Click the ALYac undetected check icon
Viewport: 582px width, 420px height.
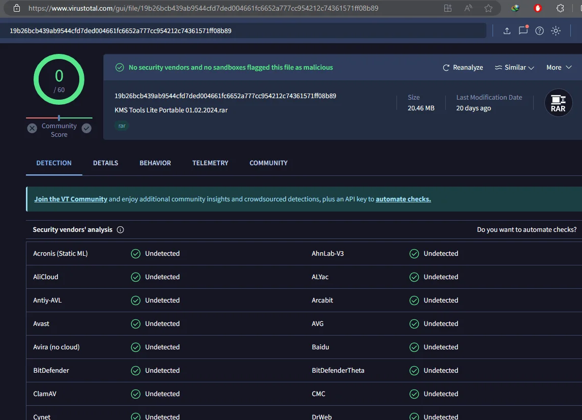tap(414, 277)
